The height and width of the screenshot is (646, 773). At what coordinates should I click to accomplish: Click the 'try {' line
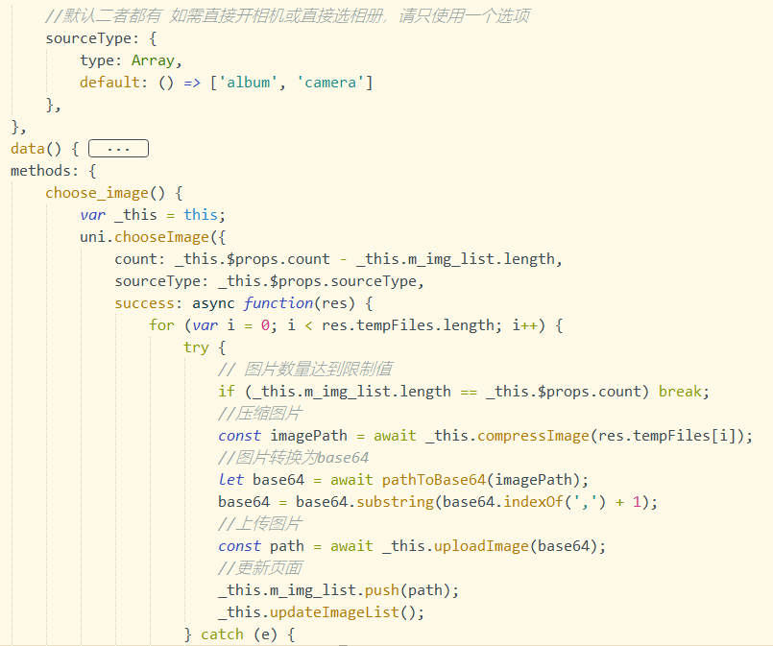click(x=205, y=347)
